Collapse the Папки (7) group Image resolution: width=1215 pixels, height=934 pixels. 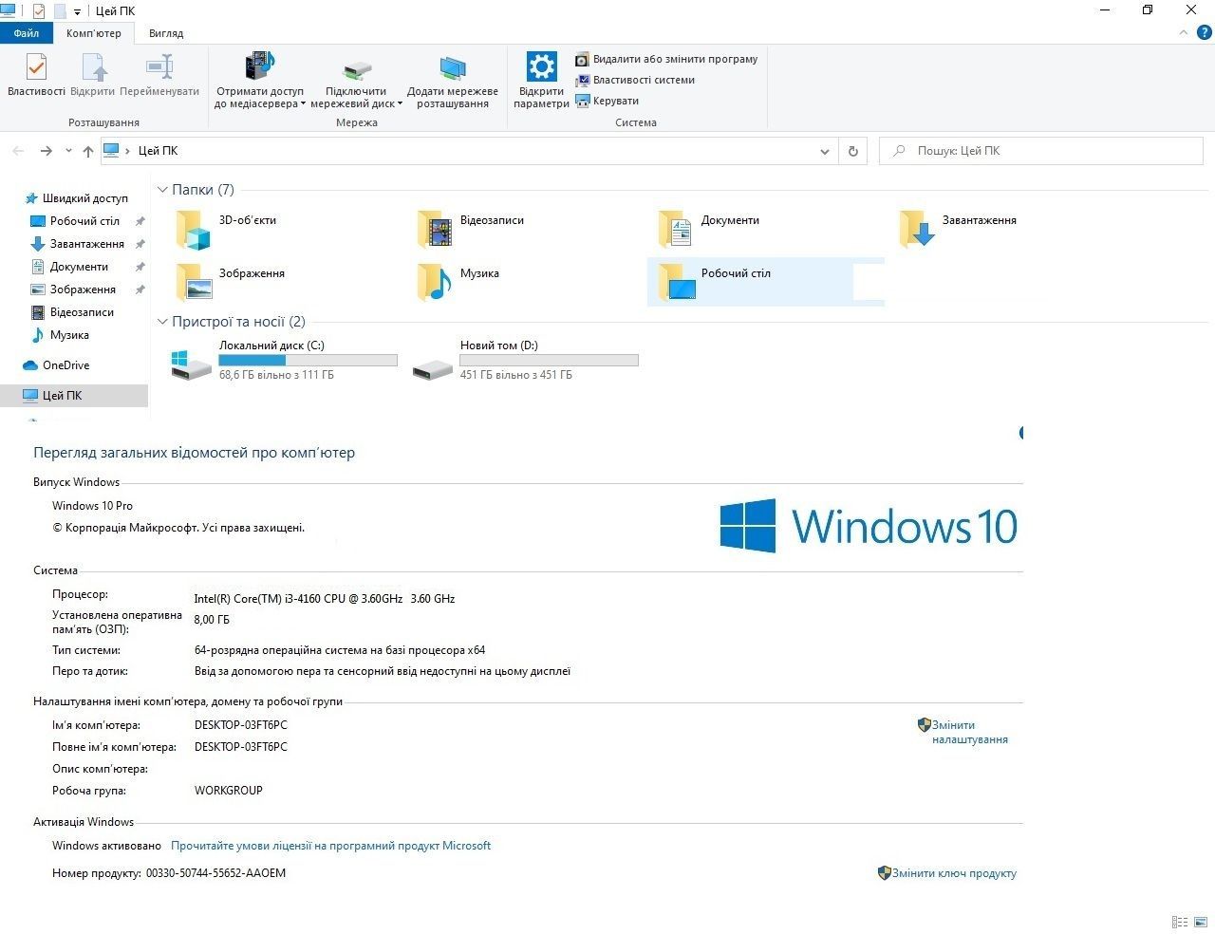pyautogui.click(x=162, y=190)
